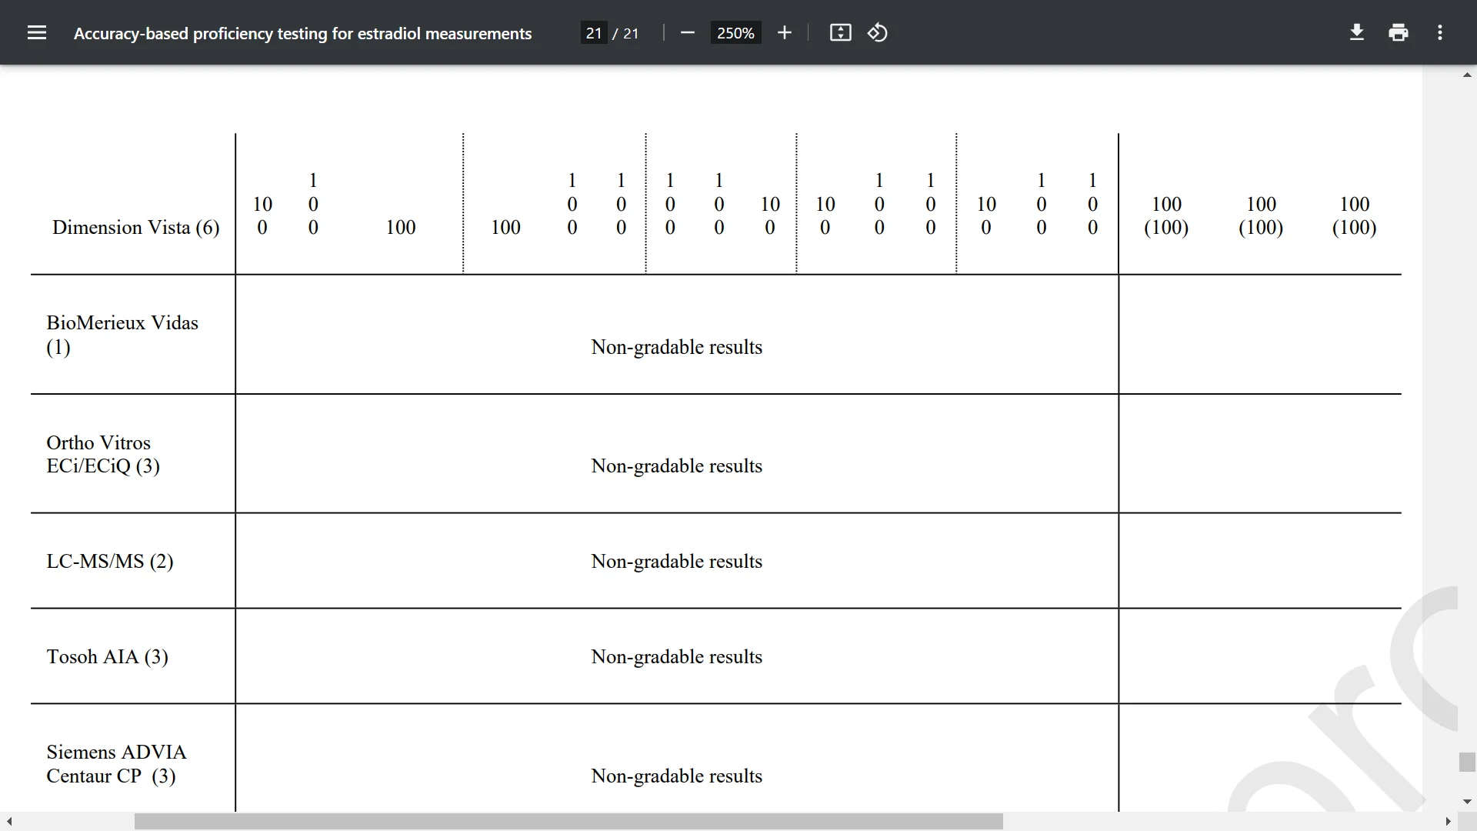Click the first '100 (100)' cell
This screenshot has height=831, width=1477.
click(1166, 215)
